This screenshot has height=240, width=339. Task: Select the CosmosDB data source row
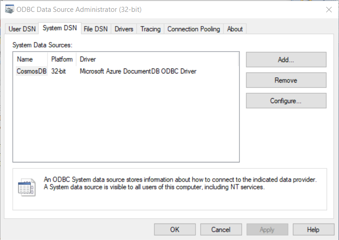point(32,71)
